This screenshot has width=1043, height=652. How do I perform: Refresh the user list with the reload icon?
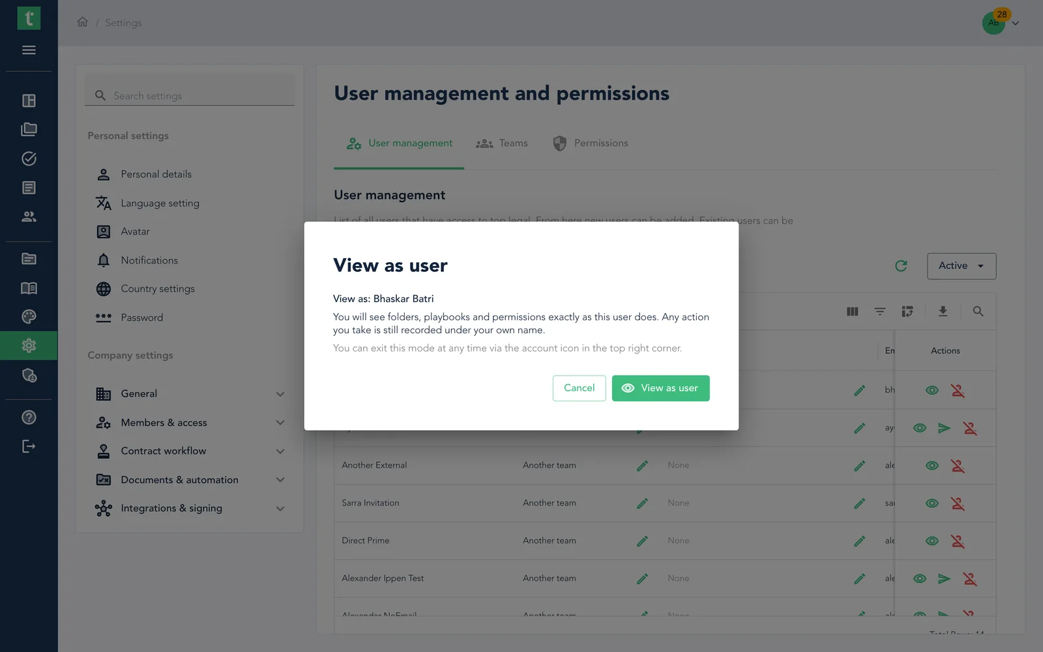[901, 266]
